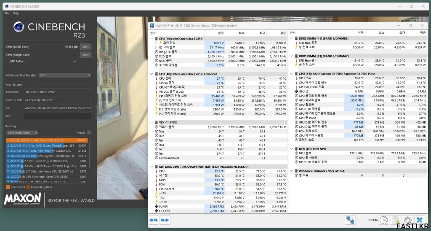The width and height of the screenshot is (431, 231).
Task: Open HWiNFO sensor settings gear icon
Action: [x=407, y=220]
